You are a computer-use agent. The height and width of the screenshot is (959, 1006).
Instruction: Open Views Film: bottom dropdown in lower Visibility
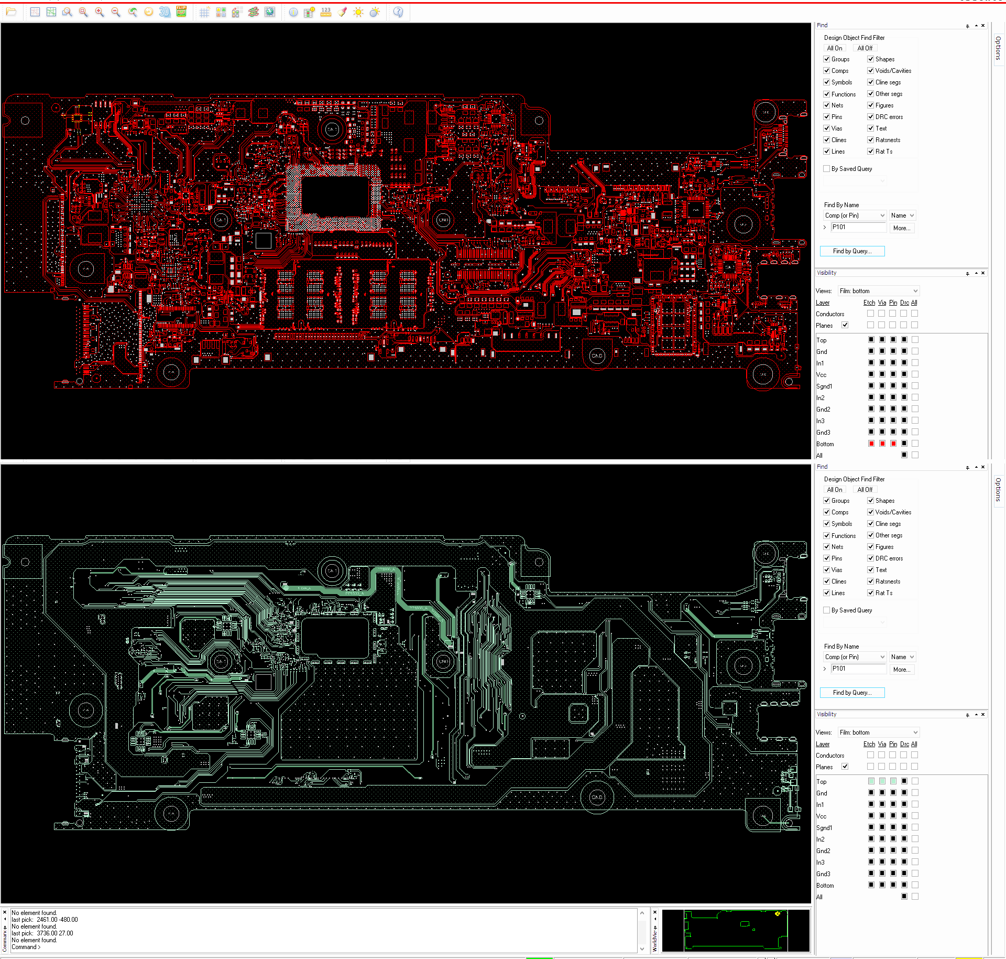[x=879, y=732]
